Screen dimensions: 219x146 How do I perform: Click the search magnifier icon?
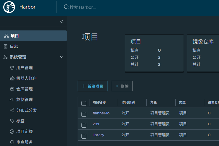click(x=66, y=7)
